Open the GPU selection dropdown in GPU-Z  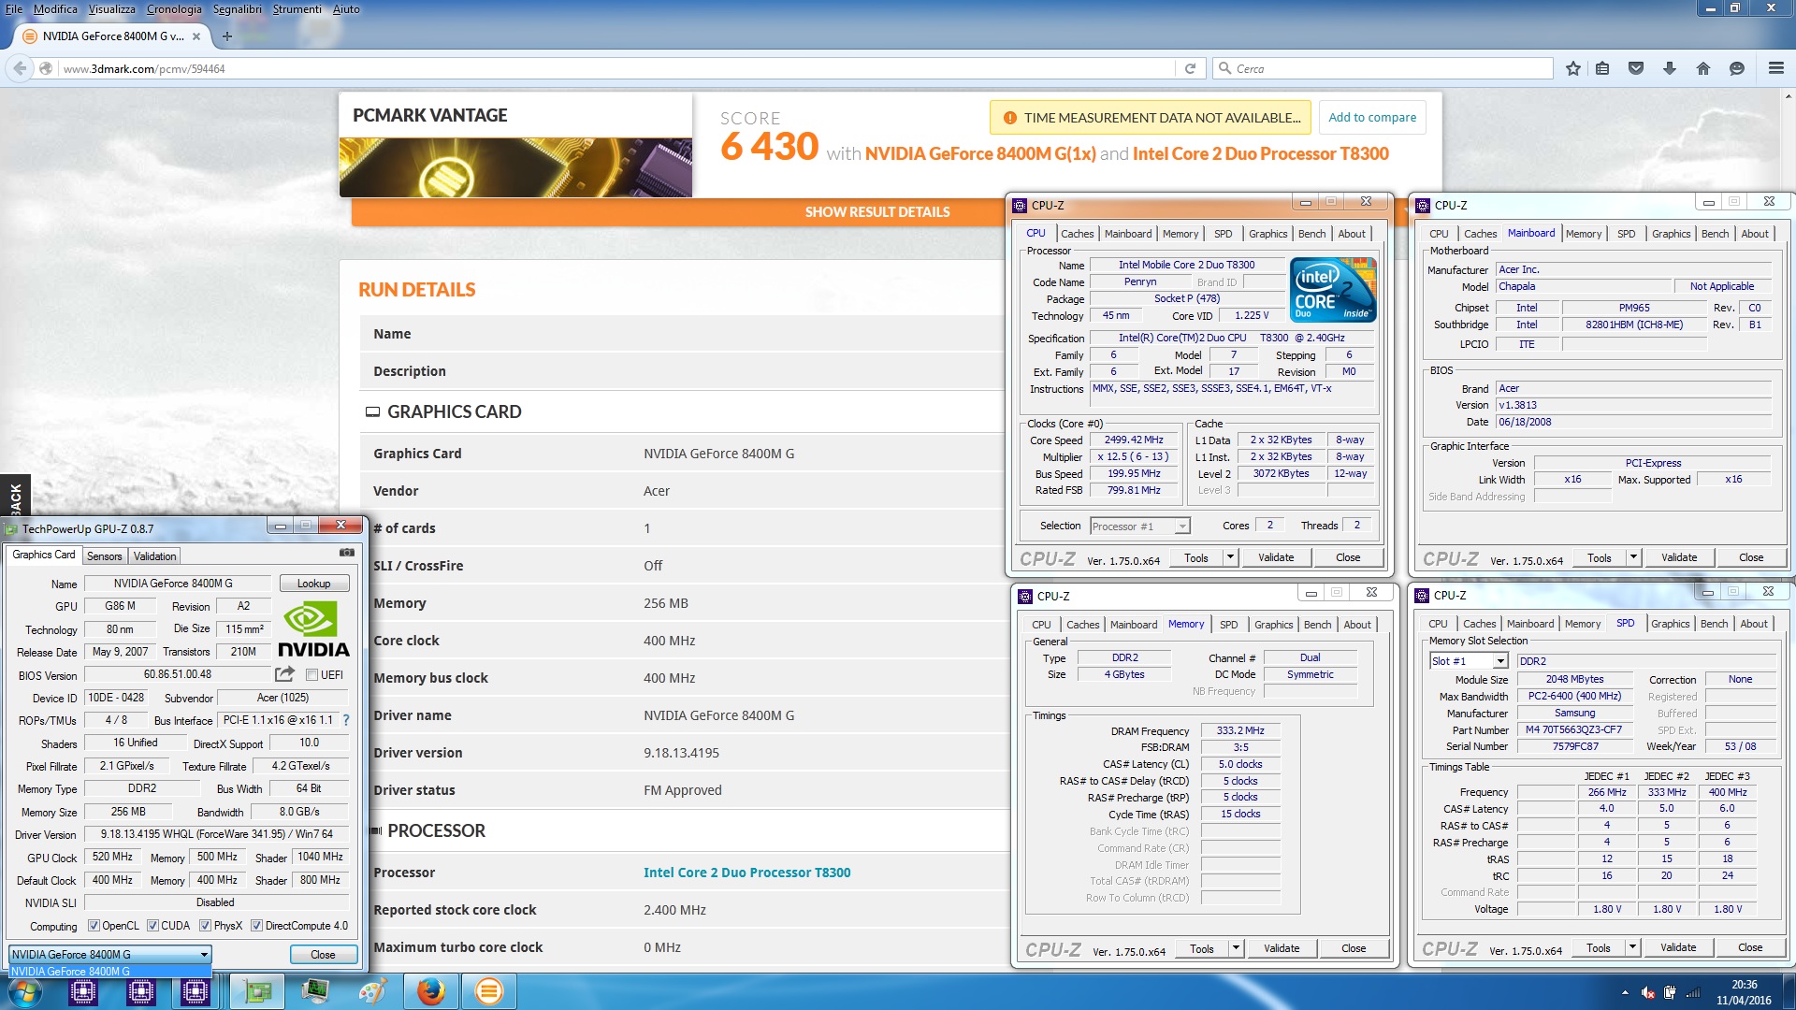coord(110,955)
